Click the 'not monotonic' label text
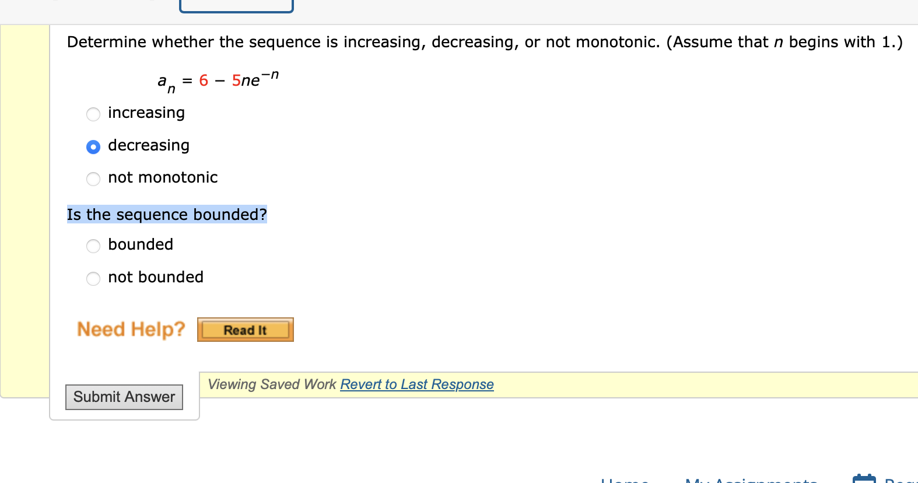The image size is (918, 483). point(163,177)
